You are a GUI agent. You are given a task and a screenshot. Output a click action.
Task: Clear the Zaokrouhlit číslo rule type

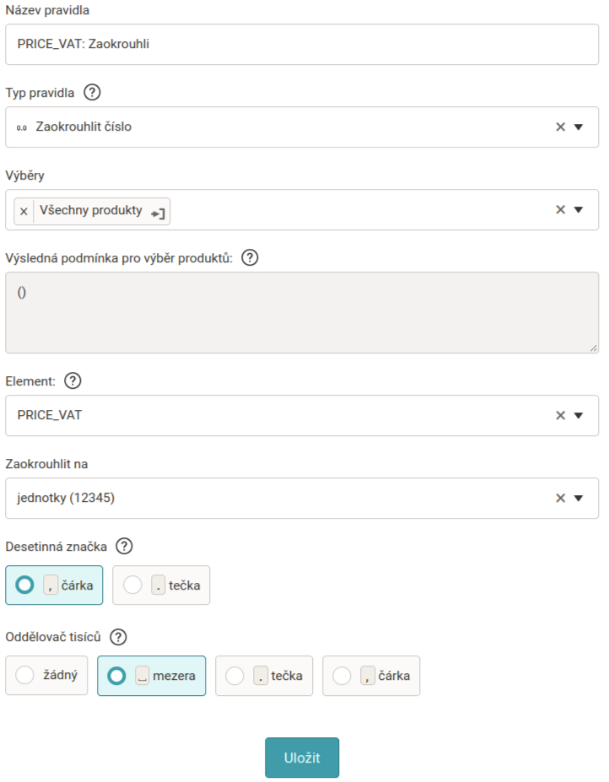coord(560,127)
